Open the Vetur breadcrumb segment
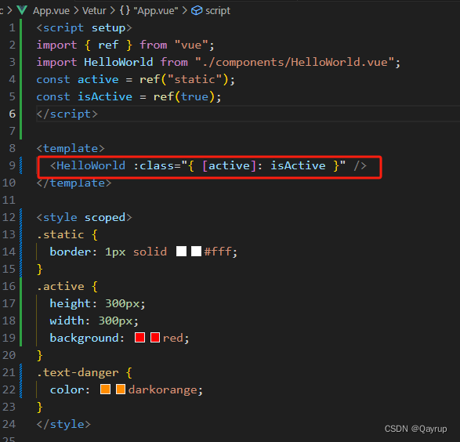Viewport: 460px width, 442px height. pyautogui.click(x=94, y=10)
